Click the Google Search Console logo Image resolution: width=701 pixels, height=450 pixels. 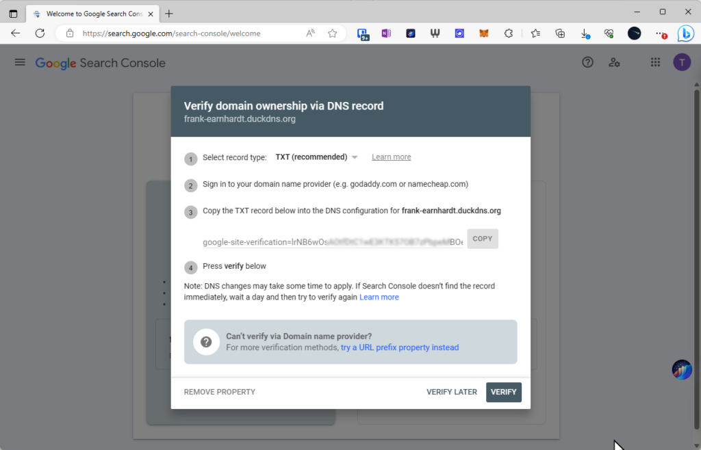point(100,63)
